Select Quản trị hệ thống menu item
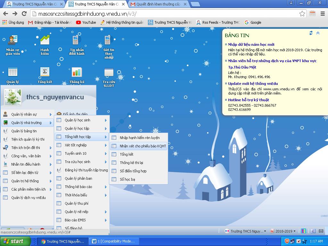This screenshot has height=246, width=328. (27, 181)
